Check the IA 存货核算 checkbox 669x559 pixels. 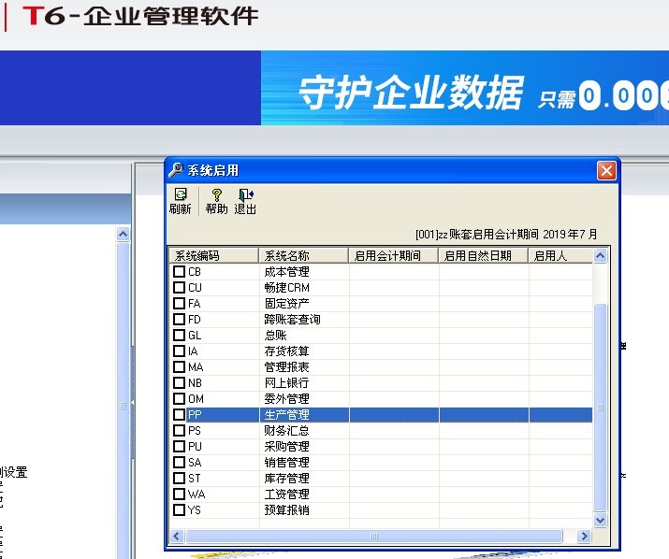point(180,351)
